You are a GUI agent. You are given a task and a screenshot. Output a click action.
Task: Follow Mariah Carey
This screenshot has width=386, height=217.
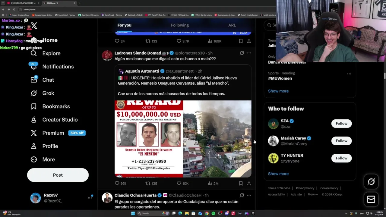(x=341, y=141)
